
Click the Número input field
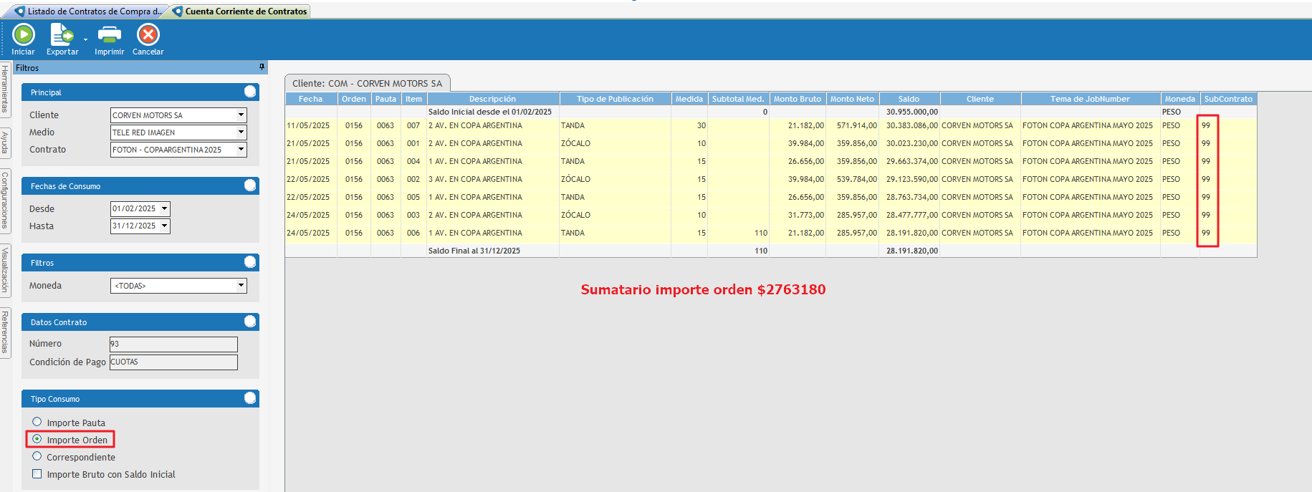[x=173, y=344]
